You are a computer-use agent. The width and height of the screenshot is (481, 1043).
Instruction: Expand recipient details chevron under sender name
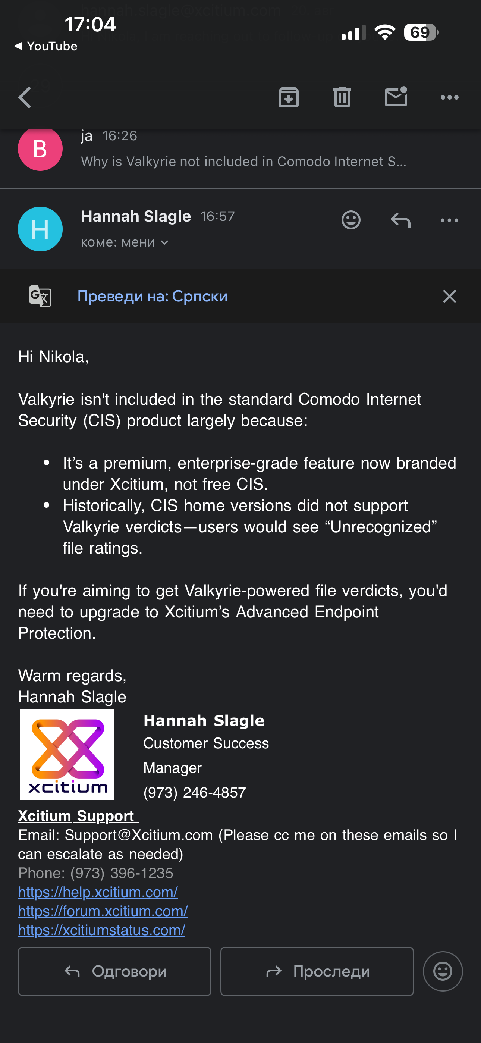click(x=164, y=242)
